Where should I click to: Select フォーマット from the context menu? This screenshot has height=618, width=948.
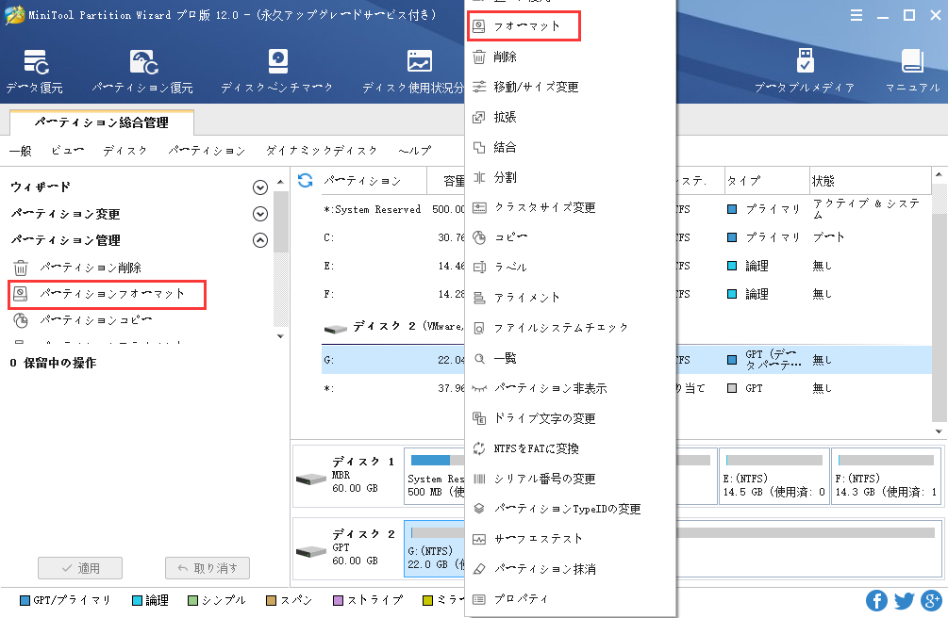[x=524, y=26]
